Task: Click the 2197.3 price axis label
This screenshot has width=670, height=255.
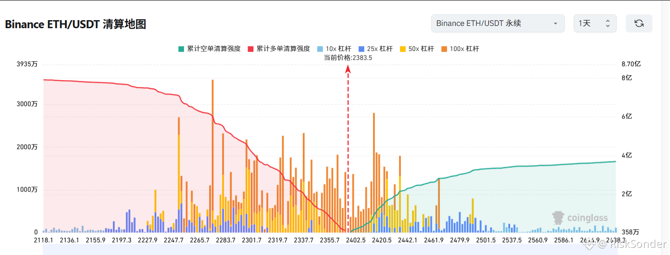Action: (x=121, y=240)
